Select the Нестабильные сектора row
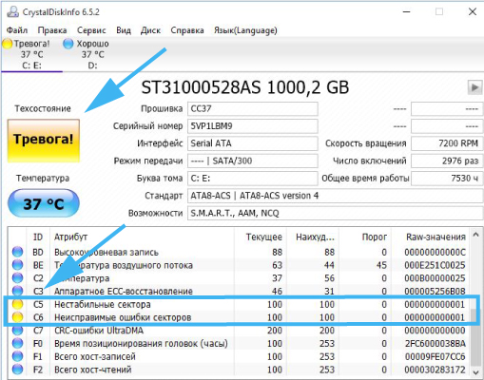The width and height of the screenshot is (484, 380). [239, 304]
